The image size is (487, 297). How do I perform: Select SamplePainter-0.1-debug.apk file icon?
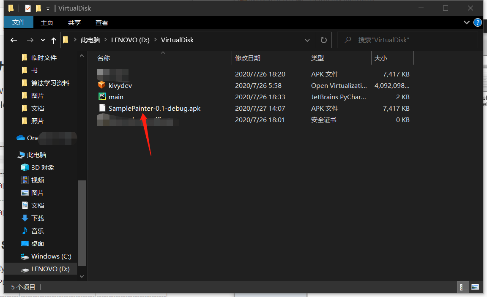click(x=102, y=108)
